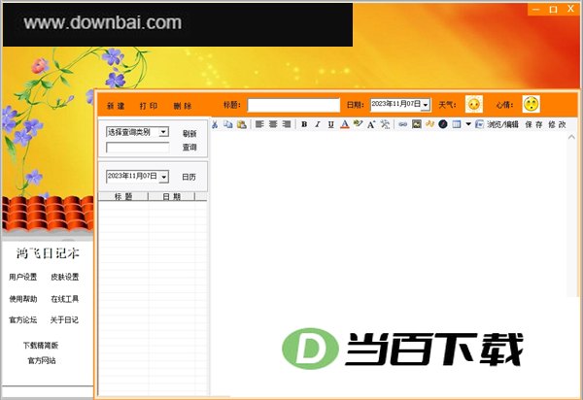
Task: Expand the table icon's dropdown arrow
Action: tap(468, 124)
